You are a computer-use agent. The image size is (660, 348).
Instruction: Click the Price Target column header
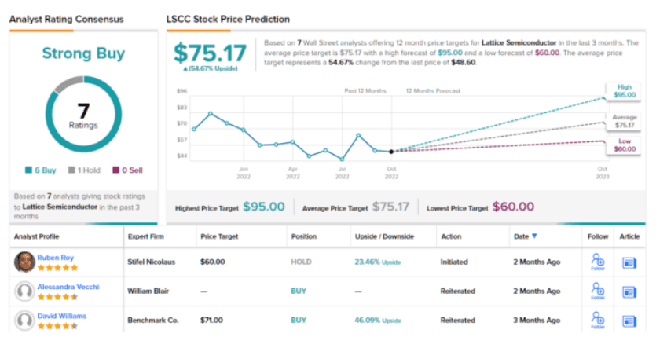pos(218,236)
